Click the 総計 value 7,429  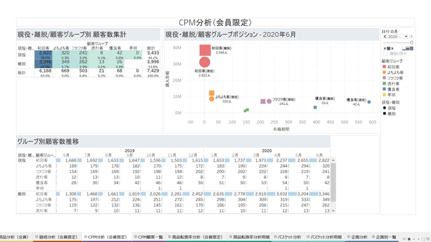point(153,71)
